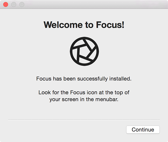Viewport: 168px width, 142px height.
Task: Click the grayed-out zoom window button
Action: coord(22,4)
